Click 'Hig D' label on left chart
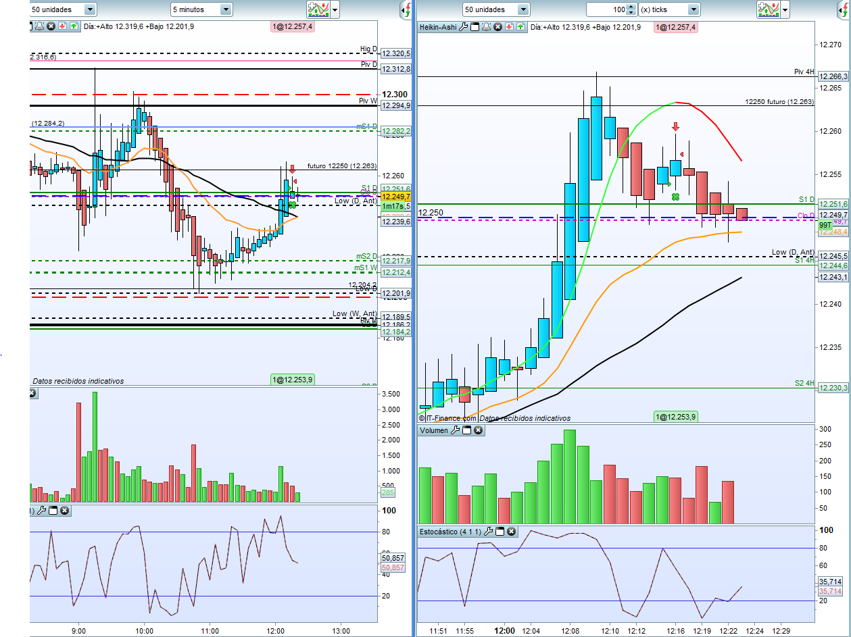This screenshot has height=637, width=851. coord(368,49)
